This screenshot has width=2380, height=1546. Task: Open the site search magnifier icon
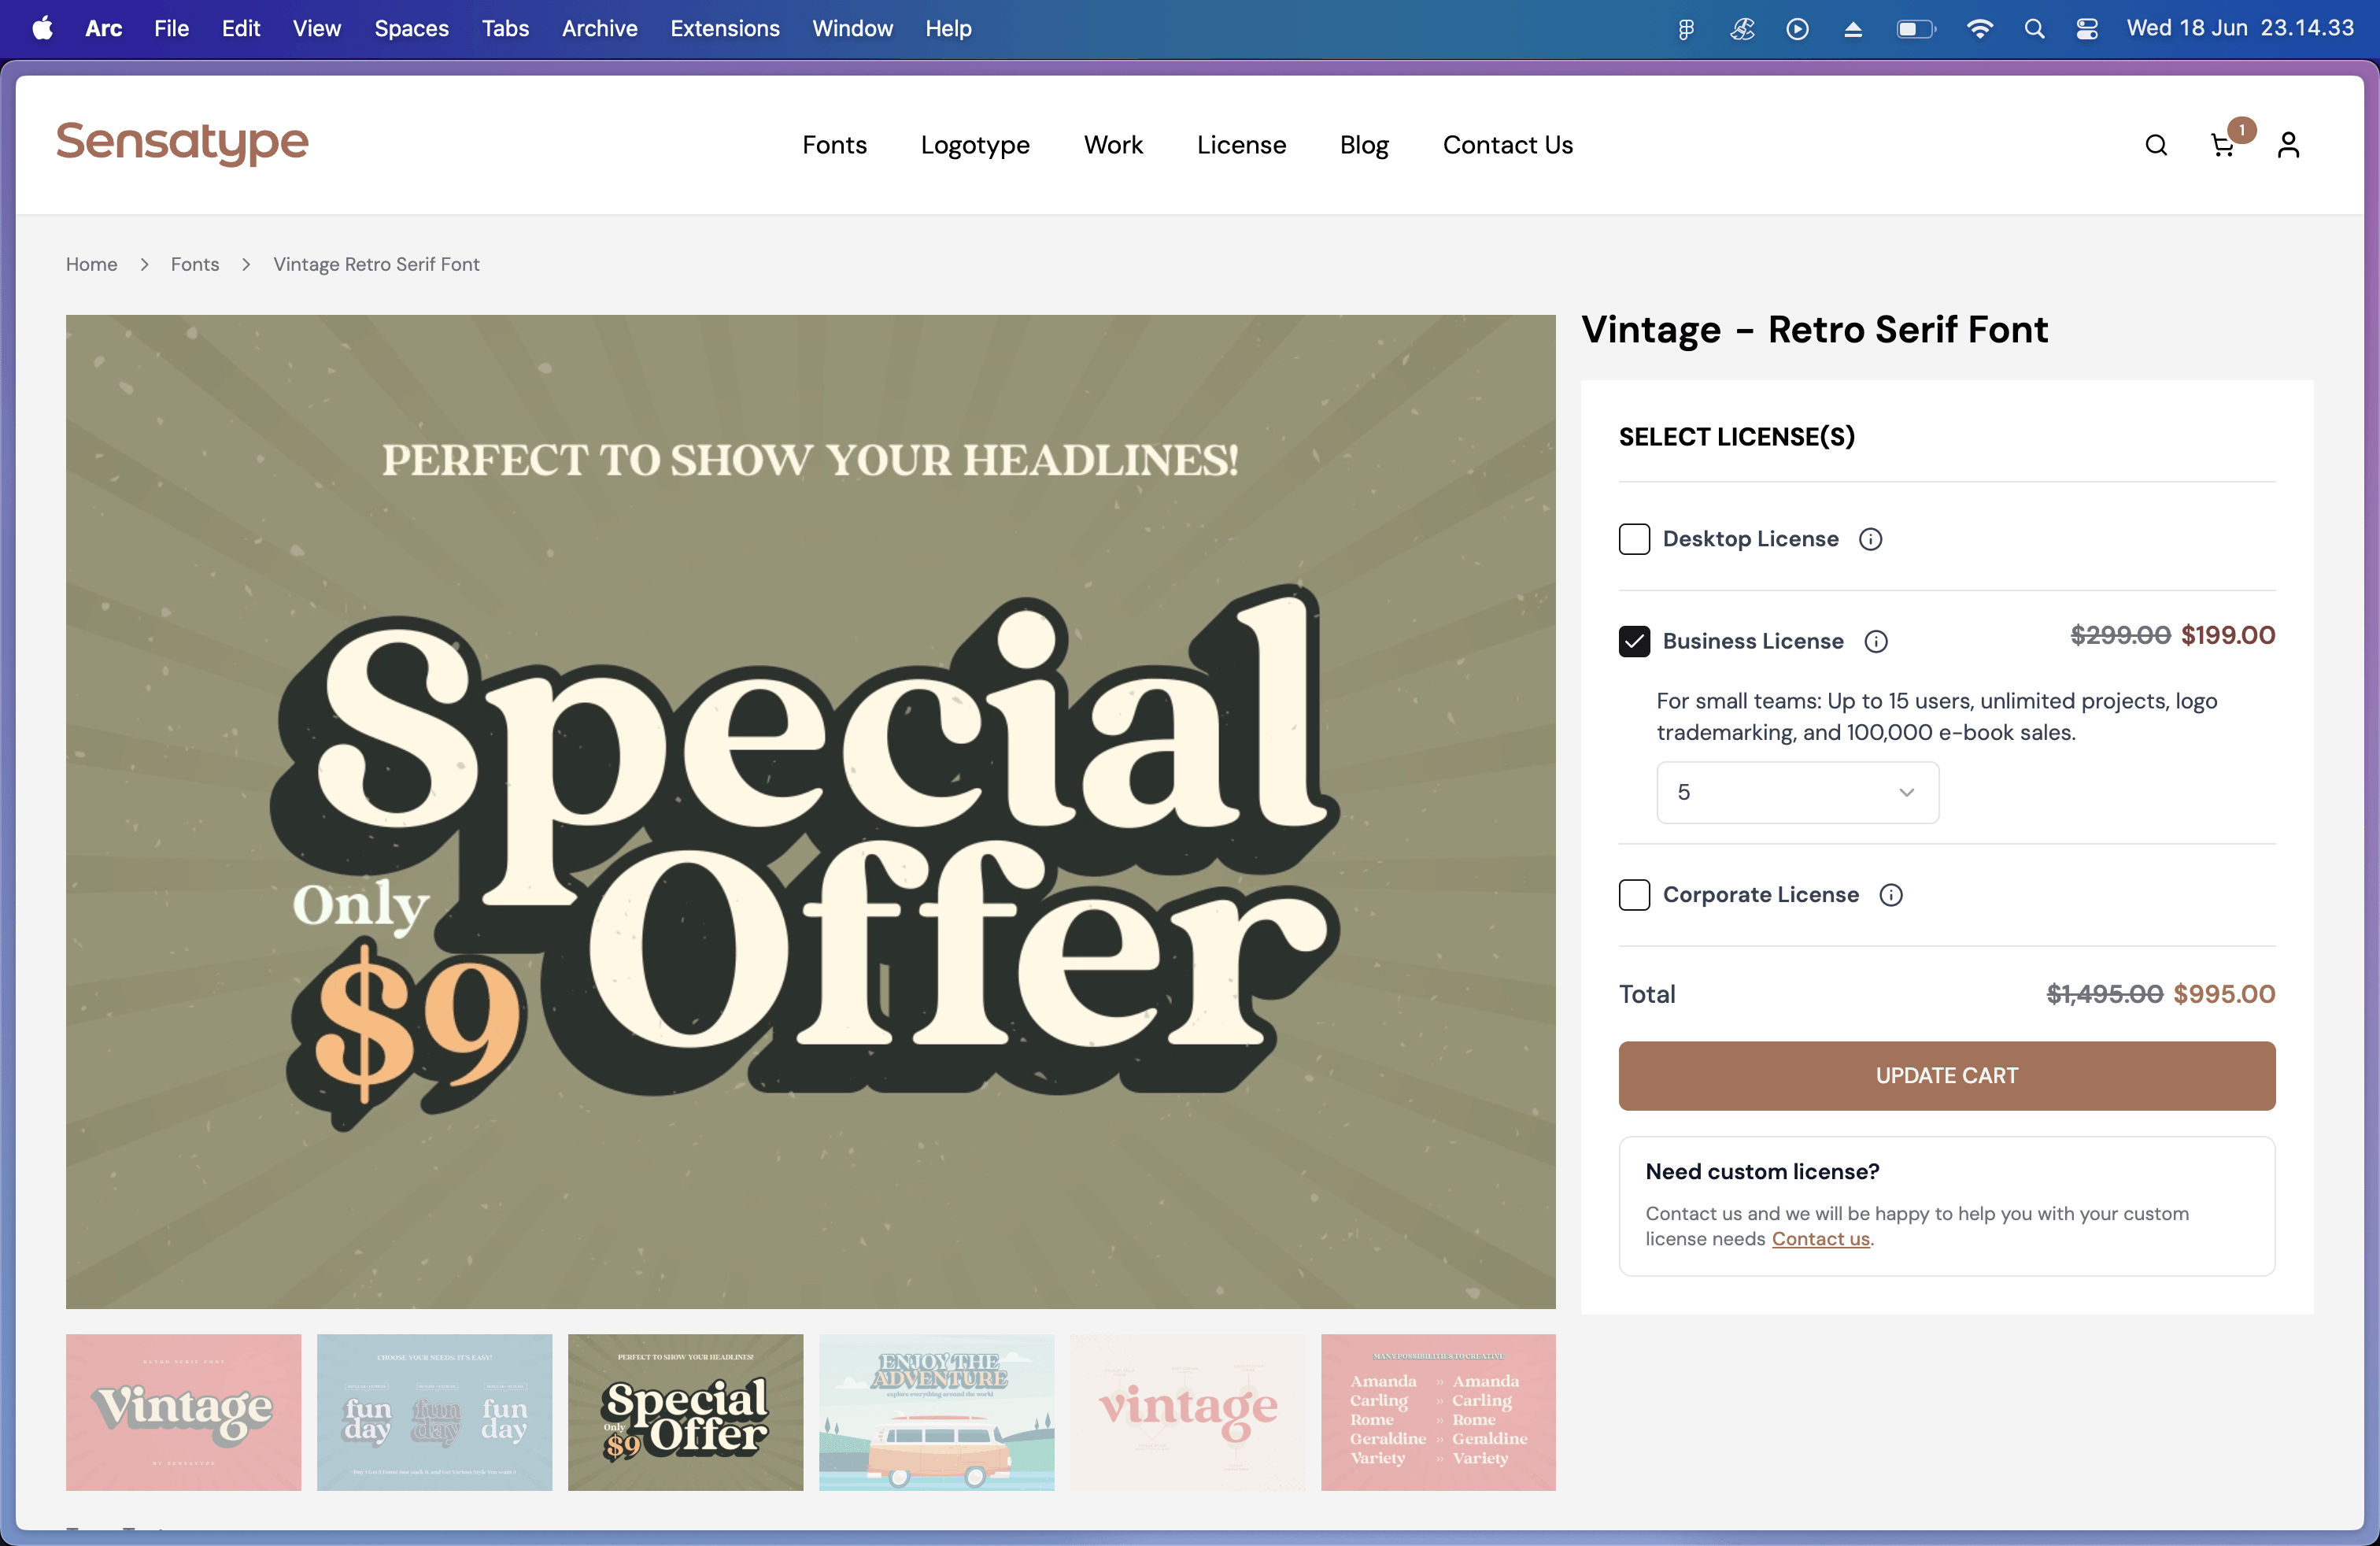(2156, 145)
